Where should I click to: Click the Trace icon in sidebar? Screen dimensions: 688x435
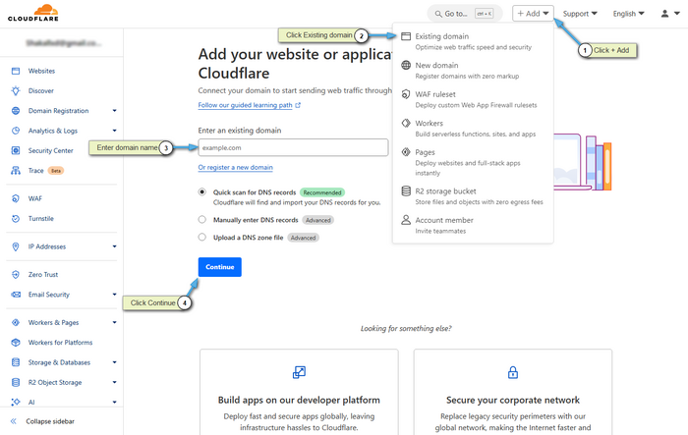click(x=16, y=171)
